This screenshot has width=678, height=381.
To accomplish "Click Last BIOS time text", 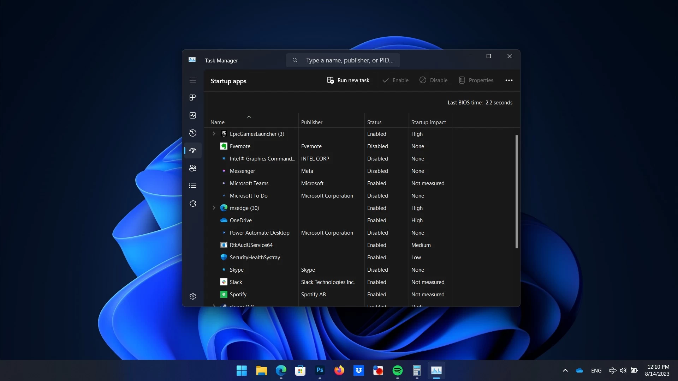I will tap(480, 103).
